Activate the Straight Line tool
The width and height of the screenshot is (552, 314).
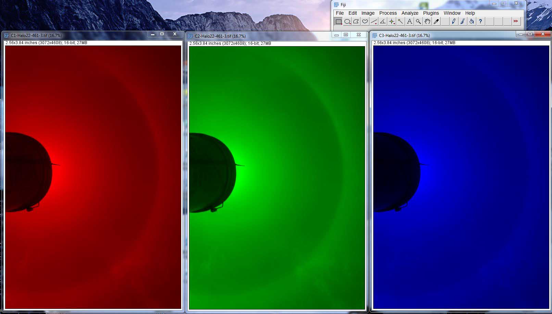(374, 22)
